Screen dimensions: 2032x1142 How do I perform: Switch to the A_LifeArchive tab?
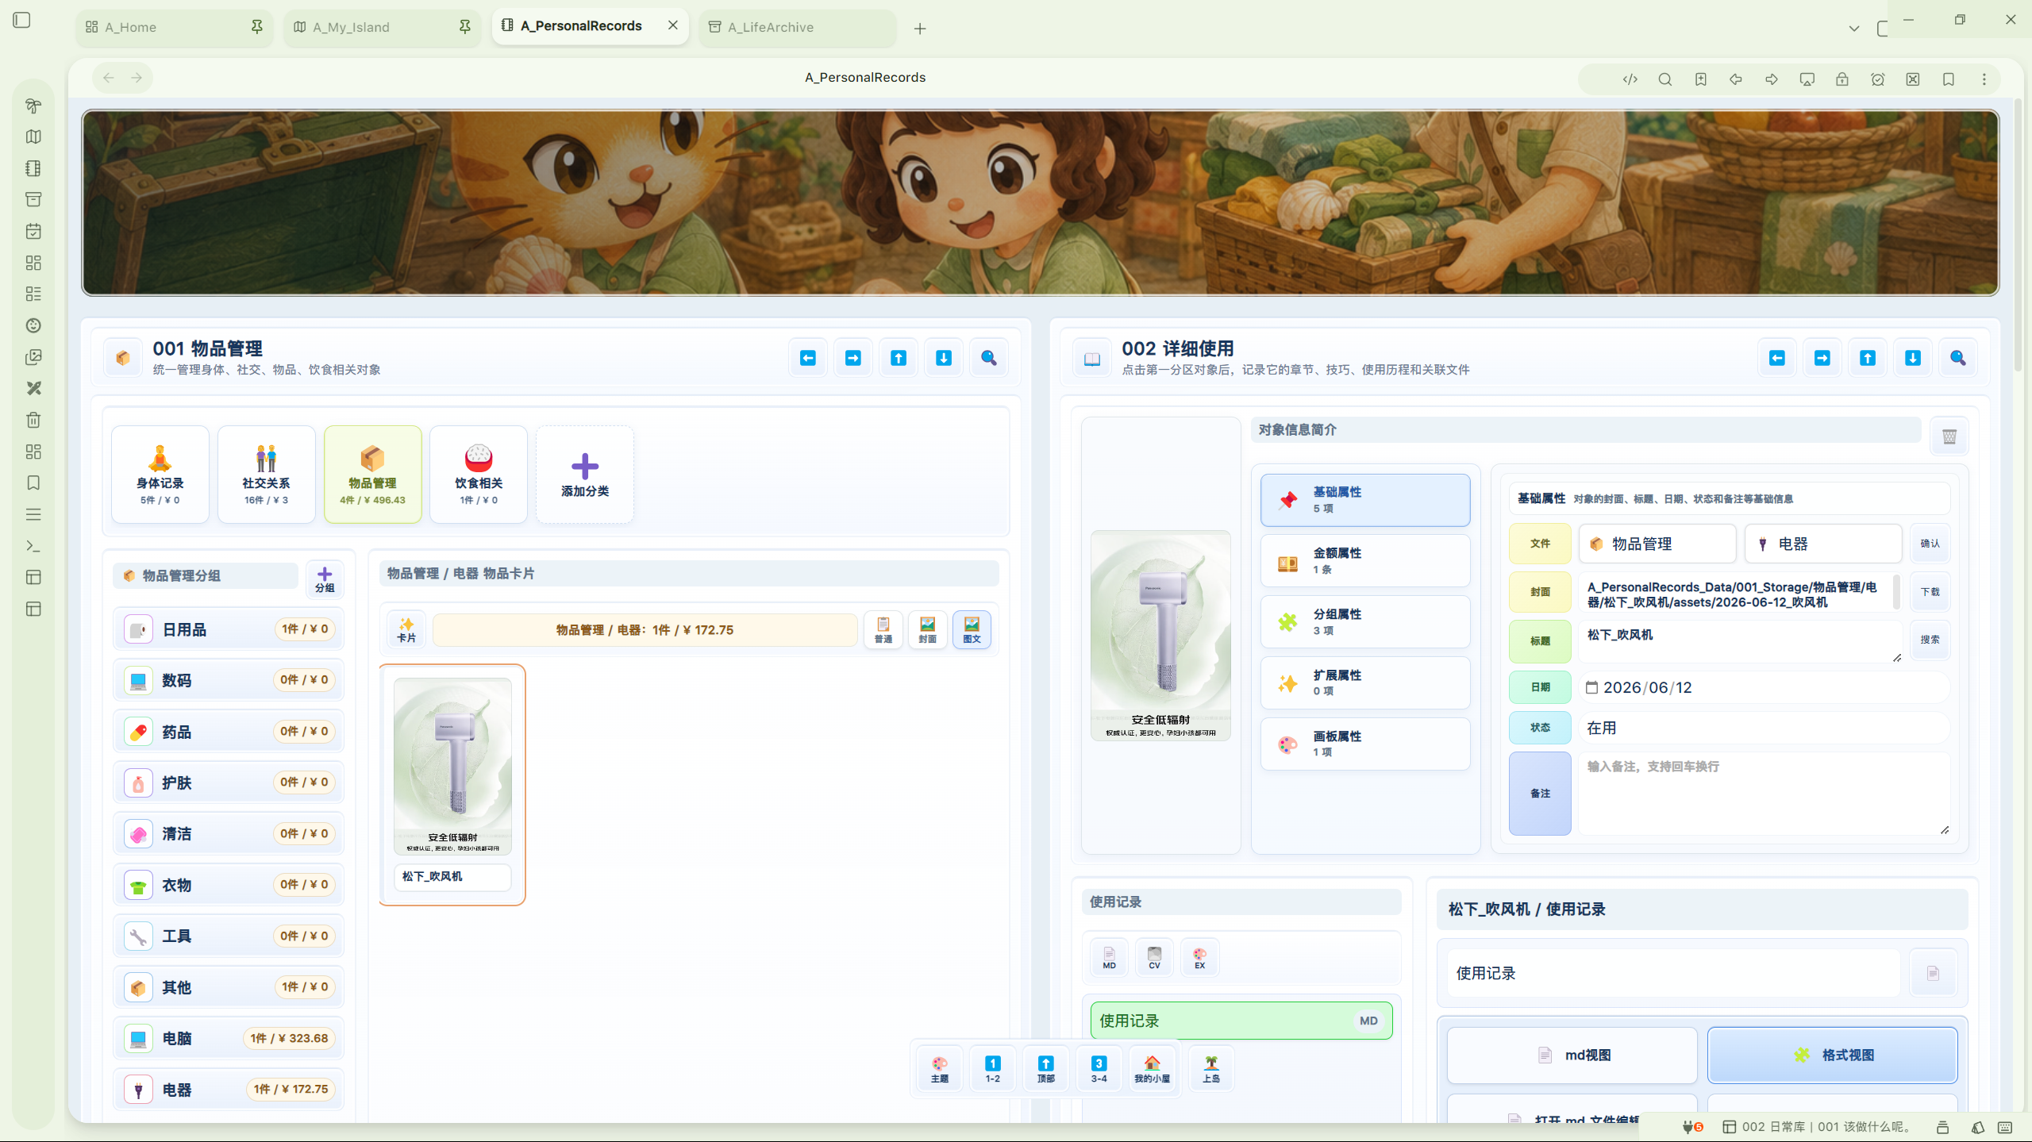click(x=797, y=27)
